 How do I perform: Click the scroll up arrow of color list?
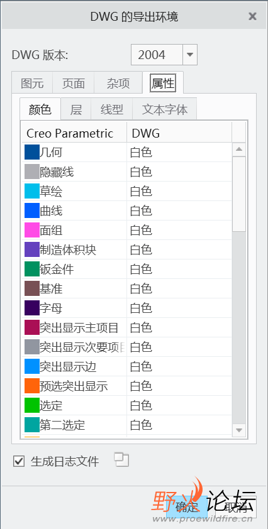[x=239, y=150]
